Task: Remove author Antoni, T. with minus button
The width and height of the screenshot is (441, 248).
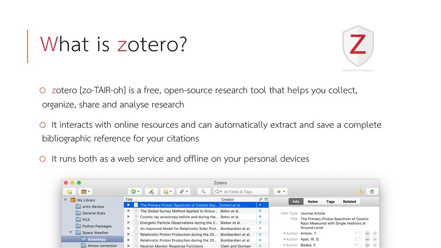Action: click(367, 233)
